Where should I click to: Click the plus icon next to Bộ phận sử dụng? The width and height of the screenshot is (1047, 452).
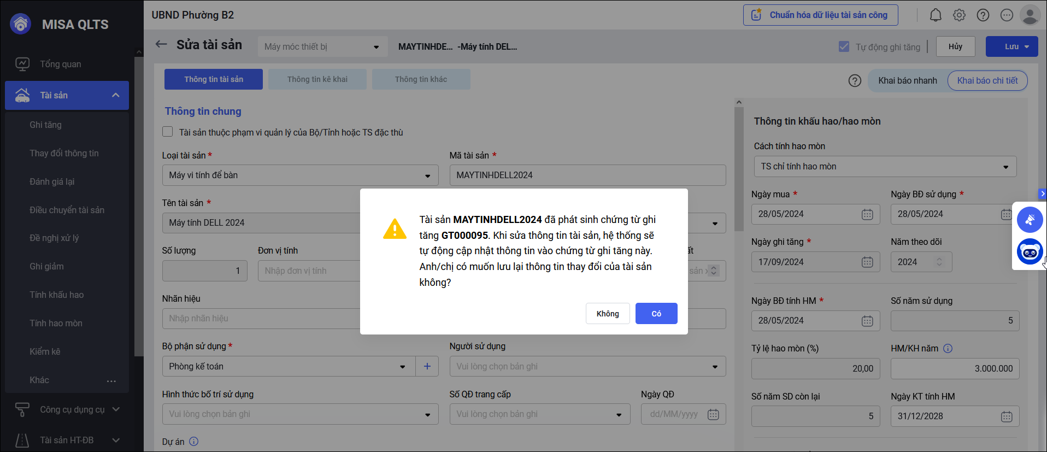[427, 366]
